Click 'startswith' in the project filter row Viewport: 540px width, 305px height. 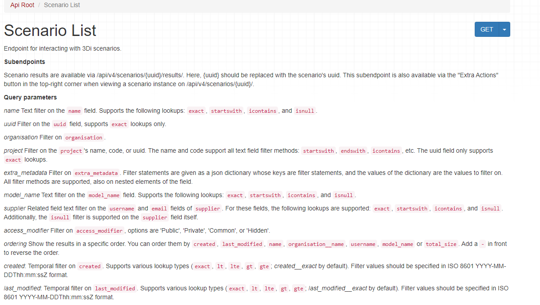(318, 151)
